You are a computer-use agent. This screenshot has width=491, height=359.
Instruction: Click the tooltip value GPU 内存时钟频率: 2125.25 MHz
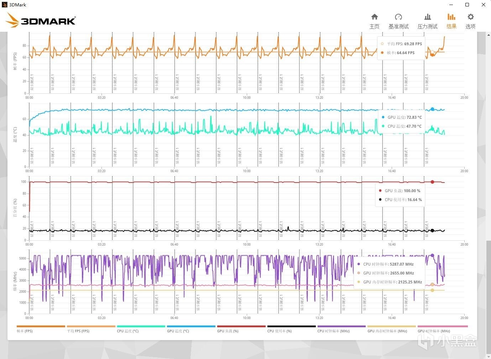[392, 282]
